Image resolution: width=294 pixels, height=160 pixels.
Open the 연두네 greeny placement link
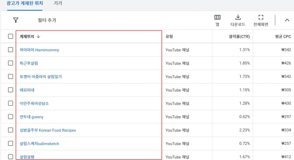(x=32, y=117)
